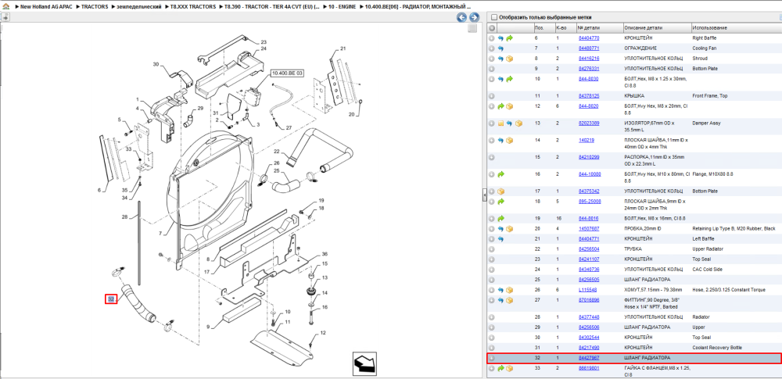The width and height of the screenshot is (782, 379).
Task: Open part number 82023389 link
Action: (x=589, y=123)
